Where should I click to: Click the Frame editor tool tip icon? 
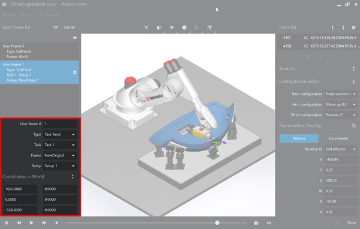[x=353, y=125]
